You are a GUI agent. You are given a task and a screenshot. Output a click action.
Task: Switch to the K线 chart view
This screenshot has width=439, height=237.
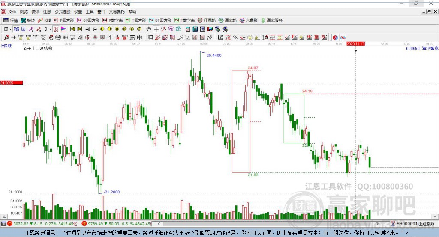(x=44, y=21)
